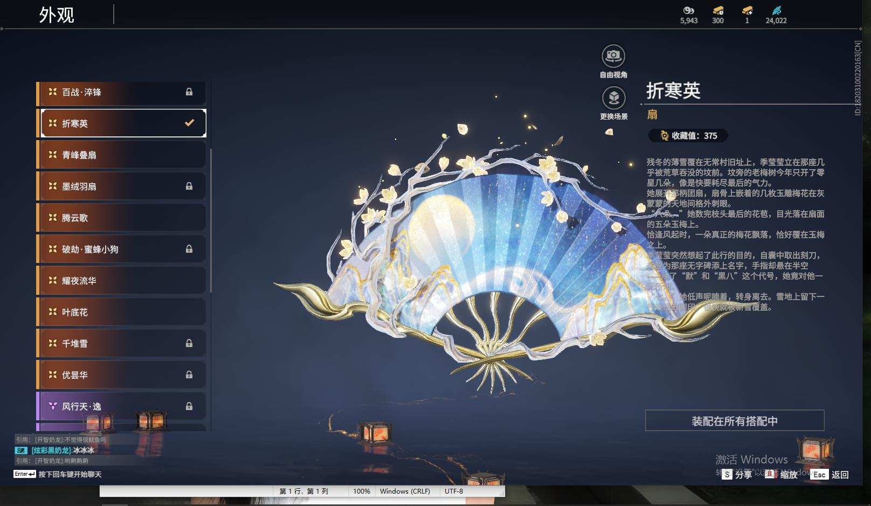Click the 外观 page title

tap(57, 15)
